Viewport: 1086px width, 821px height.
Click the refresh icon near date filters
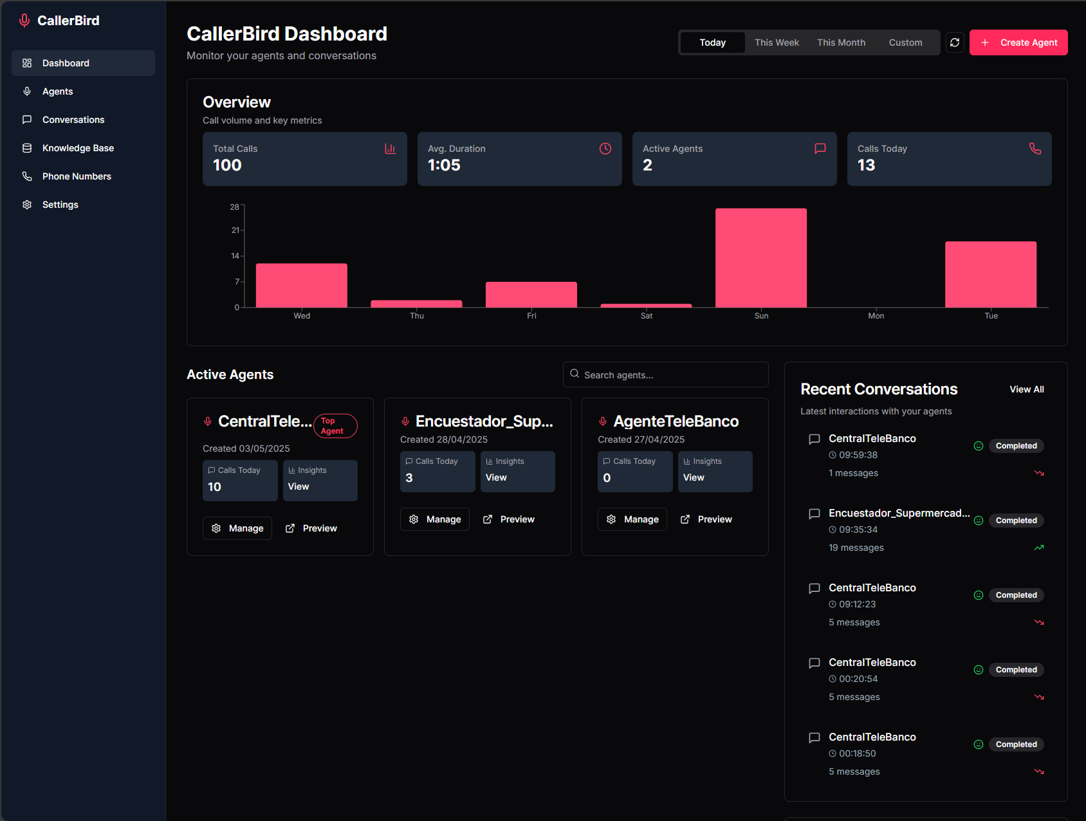tap(955, 42)
